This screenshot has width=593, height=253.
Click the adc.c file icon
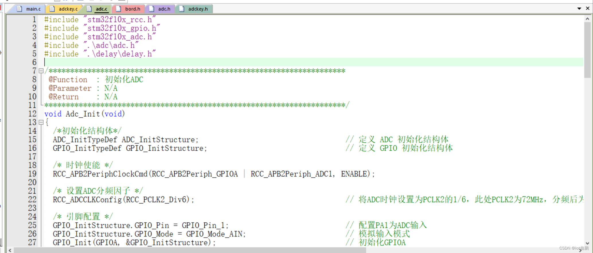(89, 9)
